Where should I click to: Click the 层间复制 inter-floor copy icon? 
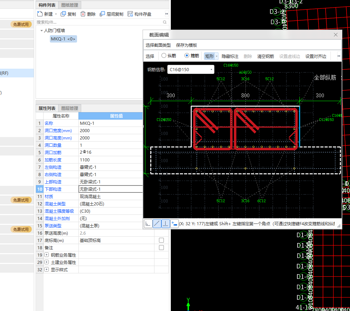[102, 14]
